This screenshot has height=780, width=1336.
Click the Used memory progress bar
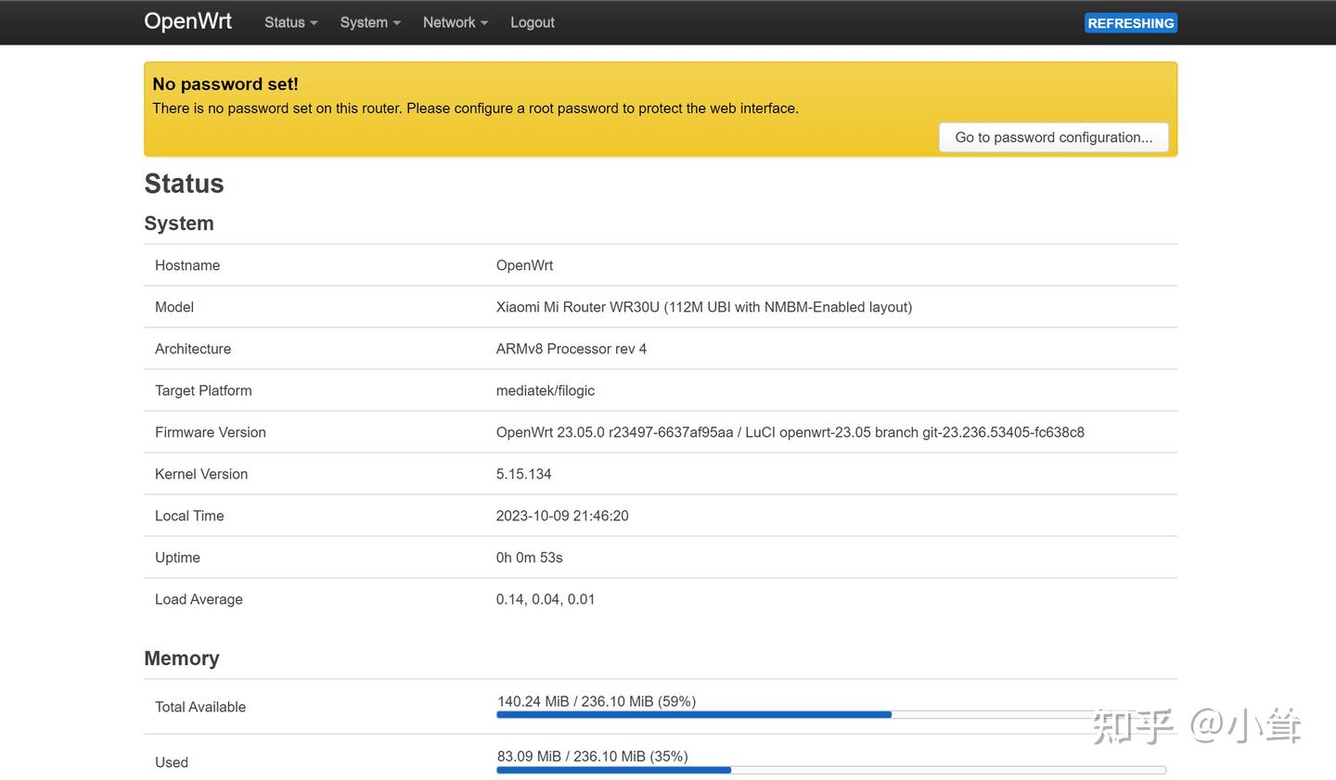tap(830, 770)
